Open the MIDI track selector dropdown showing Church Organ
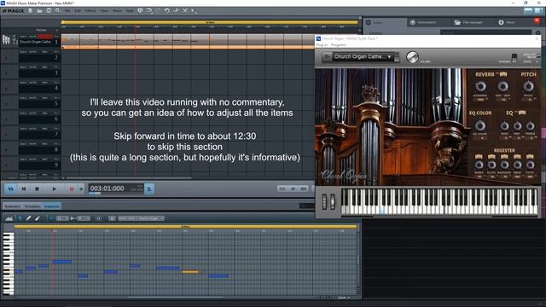The image size is (546, 307). (141, 218)
